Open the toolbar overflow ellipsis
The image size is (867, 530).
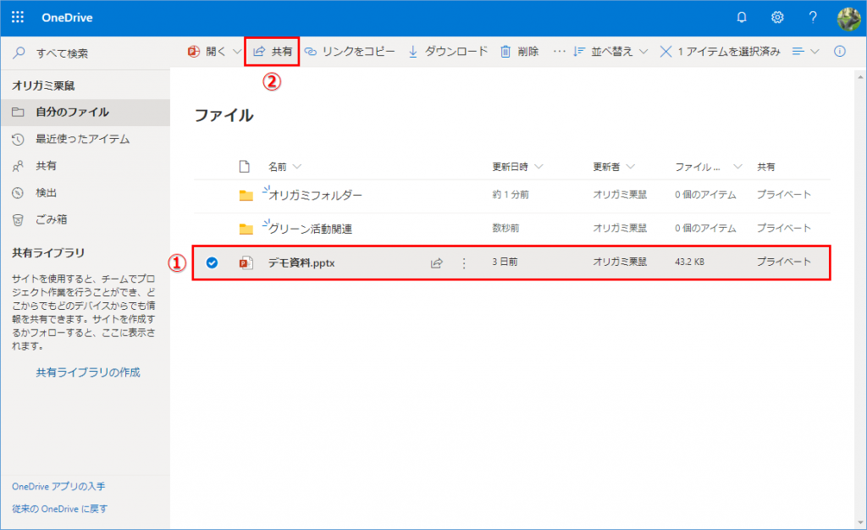point(559,52)
